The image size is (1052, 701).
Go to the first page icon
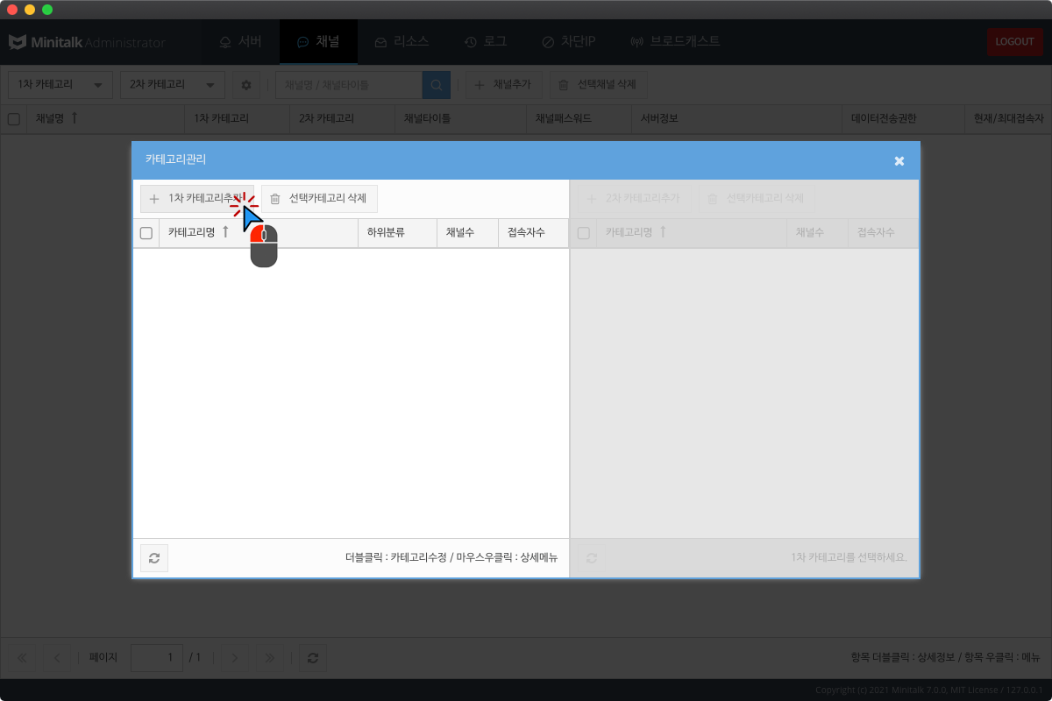coord(22,658)
